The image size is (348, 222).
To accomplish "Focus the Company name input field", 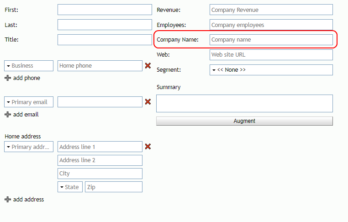I will coord(271,40).
